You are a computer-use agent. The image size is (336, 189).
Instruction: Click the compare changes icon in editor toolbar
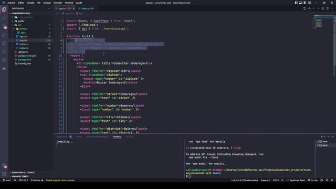304,8
